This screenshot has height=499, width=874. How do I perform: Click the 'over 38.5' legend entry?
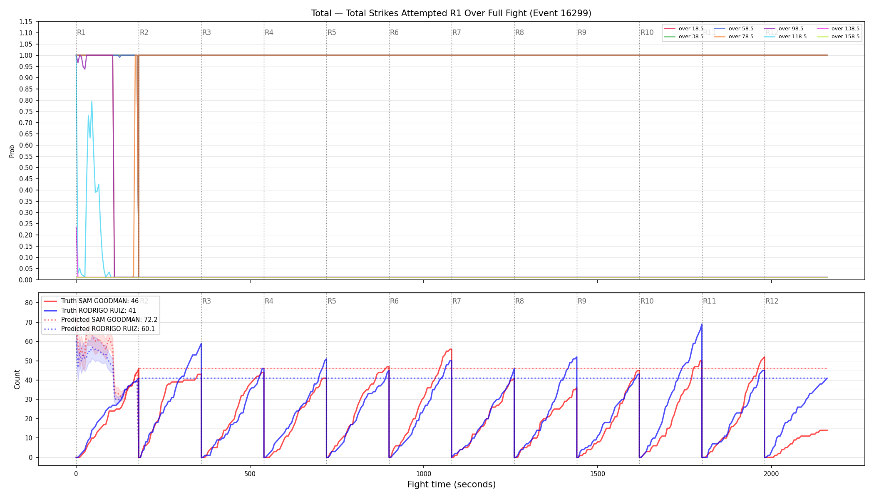(x=684, y=37)
